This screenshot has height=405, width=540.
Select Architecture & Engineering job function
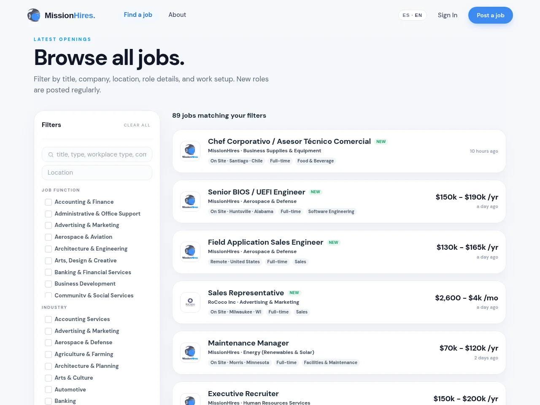[x=49, y=249]
